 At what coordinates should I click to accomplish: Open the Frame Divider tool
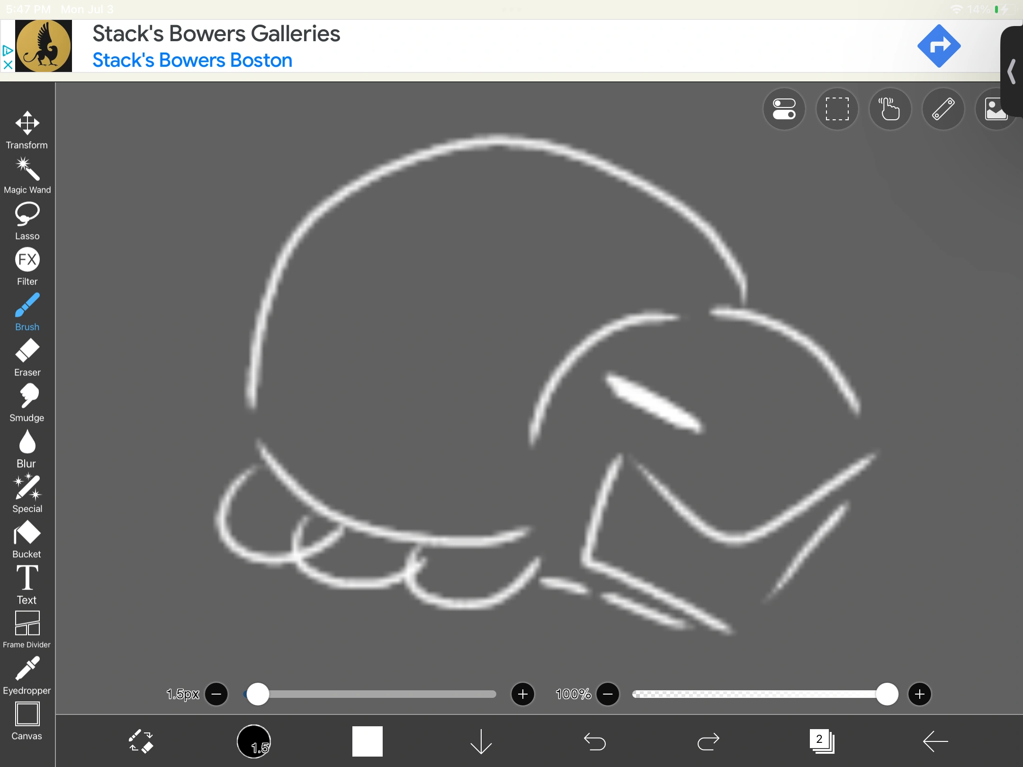[x=27, y=629]
